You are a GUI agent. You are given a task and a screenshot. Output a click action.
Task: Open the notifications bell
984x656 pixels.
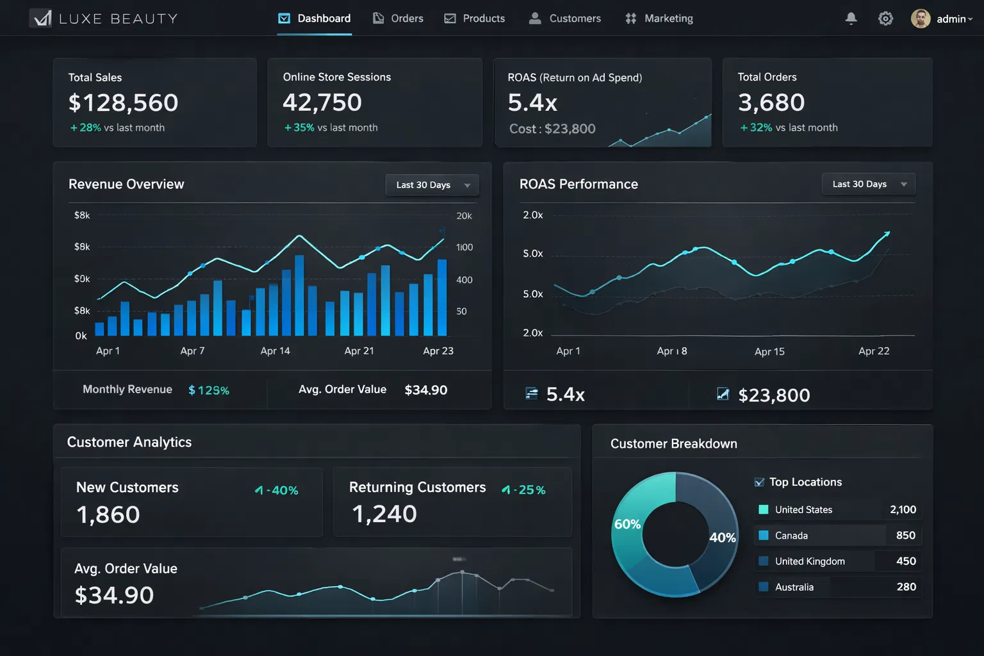[851, 19]
